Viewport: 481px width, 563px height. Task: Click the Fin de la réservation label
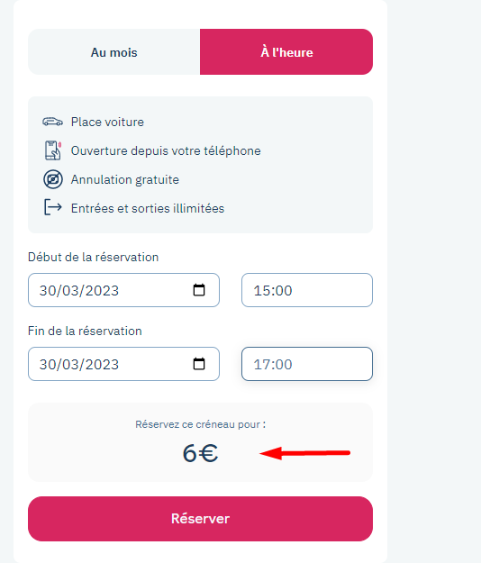pyautogui.click(x=85, y=331)
